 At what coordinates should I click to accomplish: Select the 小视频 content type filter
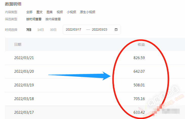[71, 12]
